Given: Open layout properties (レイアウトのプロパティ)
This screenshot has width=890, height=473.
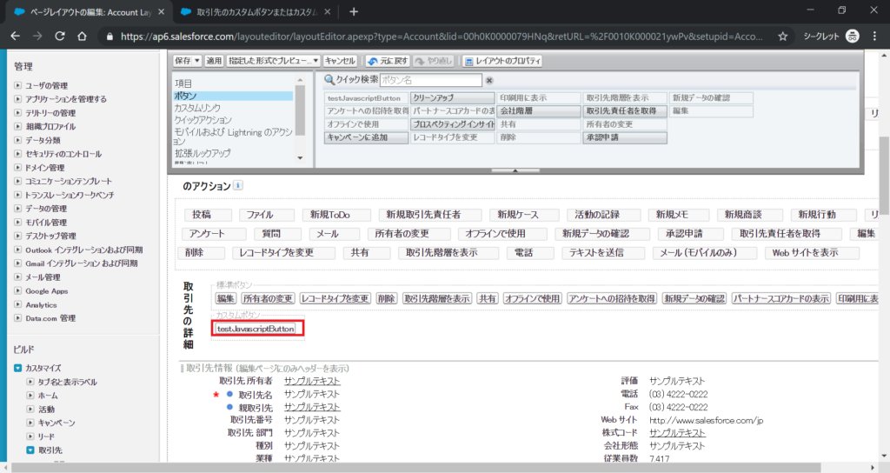Looking at the screenshot, I should click(502, 62).
